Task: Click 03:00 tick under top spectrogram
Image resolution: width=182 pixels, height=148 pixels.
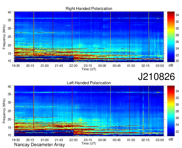Action: (160, 66)
